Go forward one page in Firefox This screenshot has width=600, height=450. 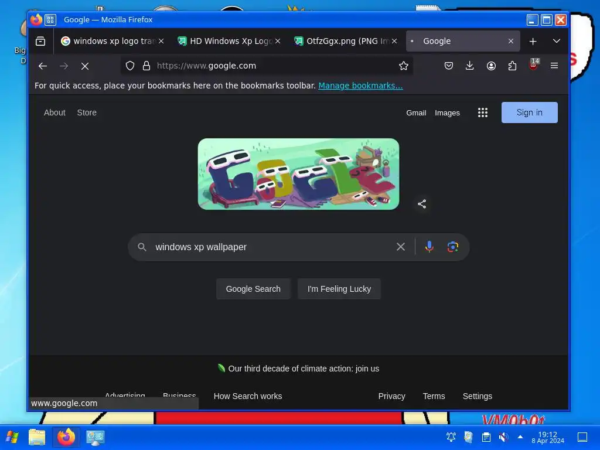[x=64, y=66]
